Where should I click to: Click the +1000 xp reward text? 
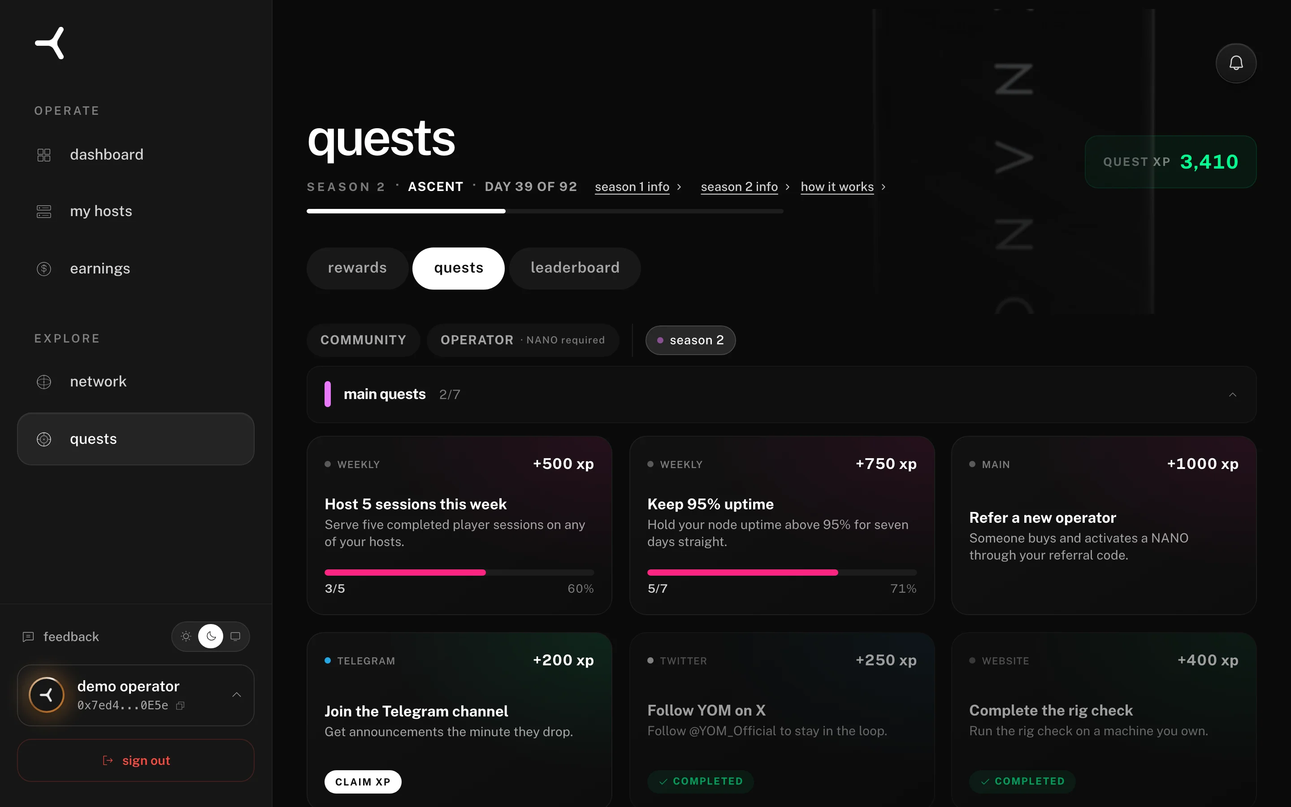tap(1202, 464)
